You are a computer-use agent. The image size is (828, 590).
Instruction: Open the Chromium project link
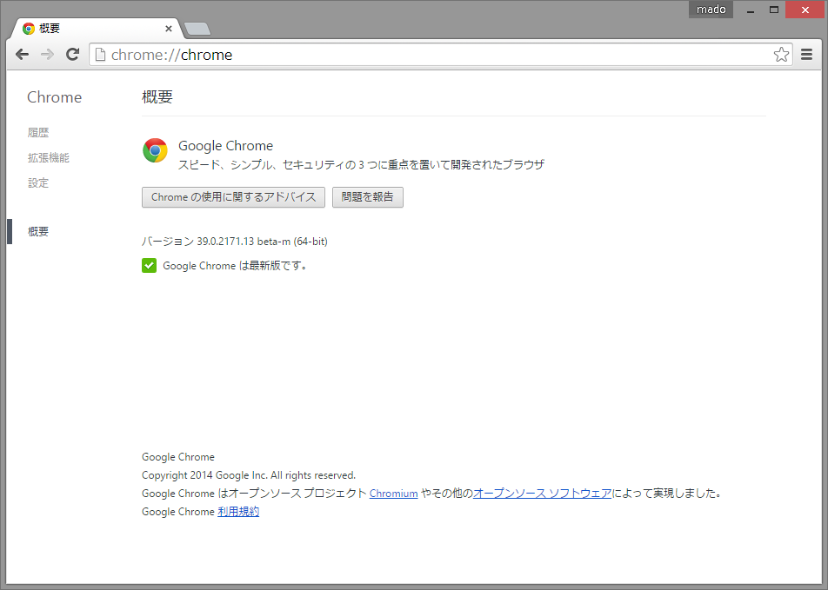393,493
